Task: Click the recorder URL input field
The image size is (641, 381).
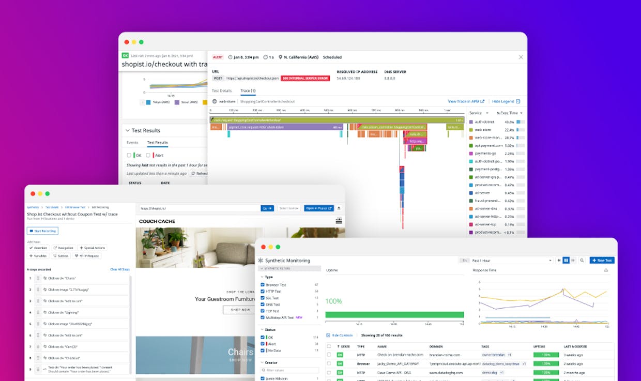Action: (200, 208)
